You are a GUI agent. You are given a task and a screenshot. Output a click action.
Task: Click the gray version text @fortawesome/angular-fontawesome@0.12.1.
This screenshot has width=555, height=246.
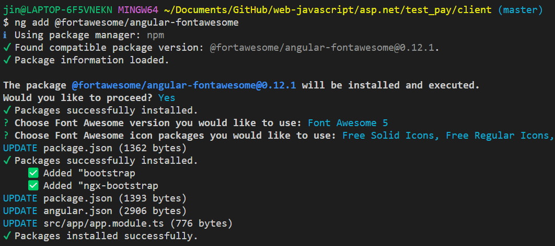point(322,48)
